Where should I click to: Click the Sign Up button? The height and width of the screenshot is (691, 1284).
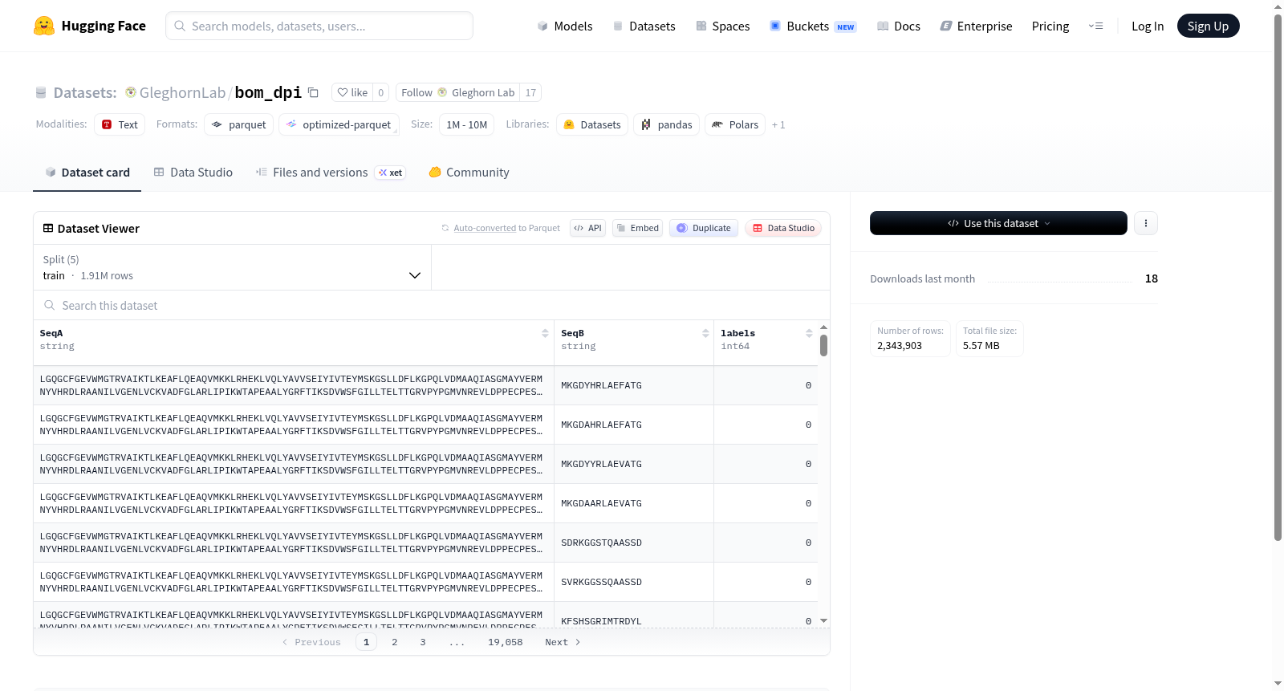click(x=1209, y=26)
